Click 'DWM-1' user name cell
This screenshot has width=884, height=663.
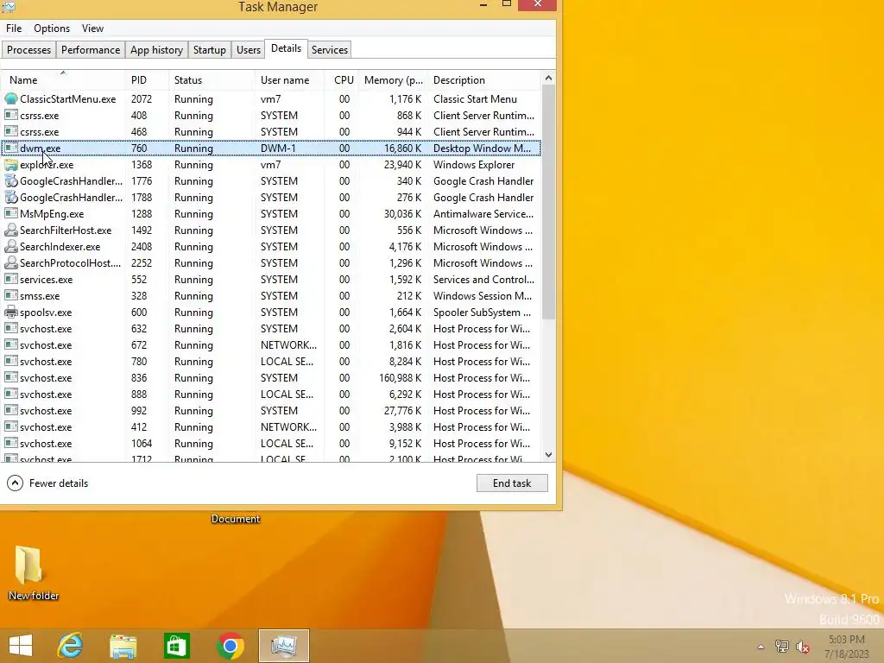tap(278, 148)
